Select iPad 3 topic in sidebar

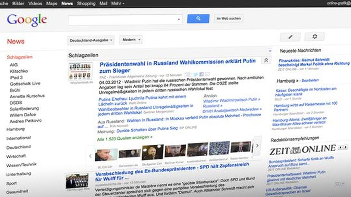point(16,78)
